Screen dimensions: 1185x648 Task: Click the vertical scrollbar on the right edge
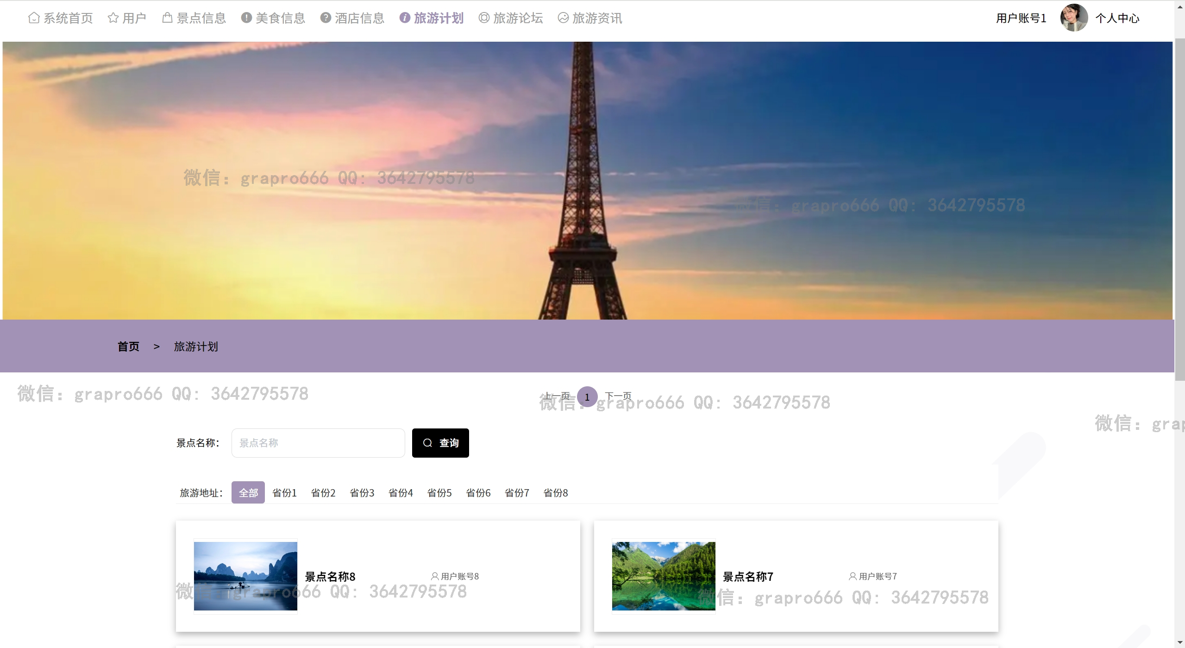(1179, 208)
